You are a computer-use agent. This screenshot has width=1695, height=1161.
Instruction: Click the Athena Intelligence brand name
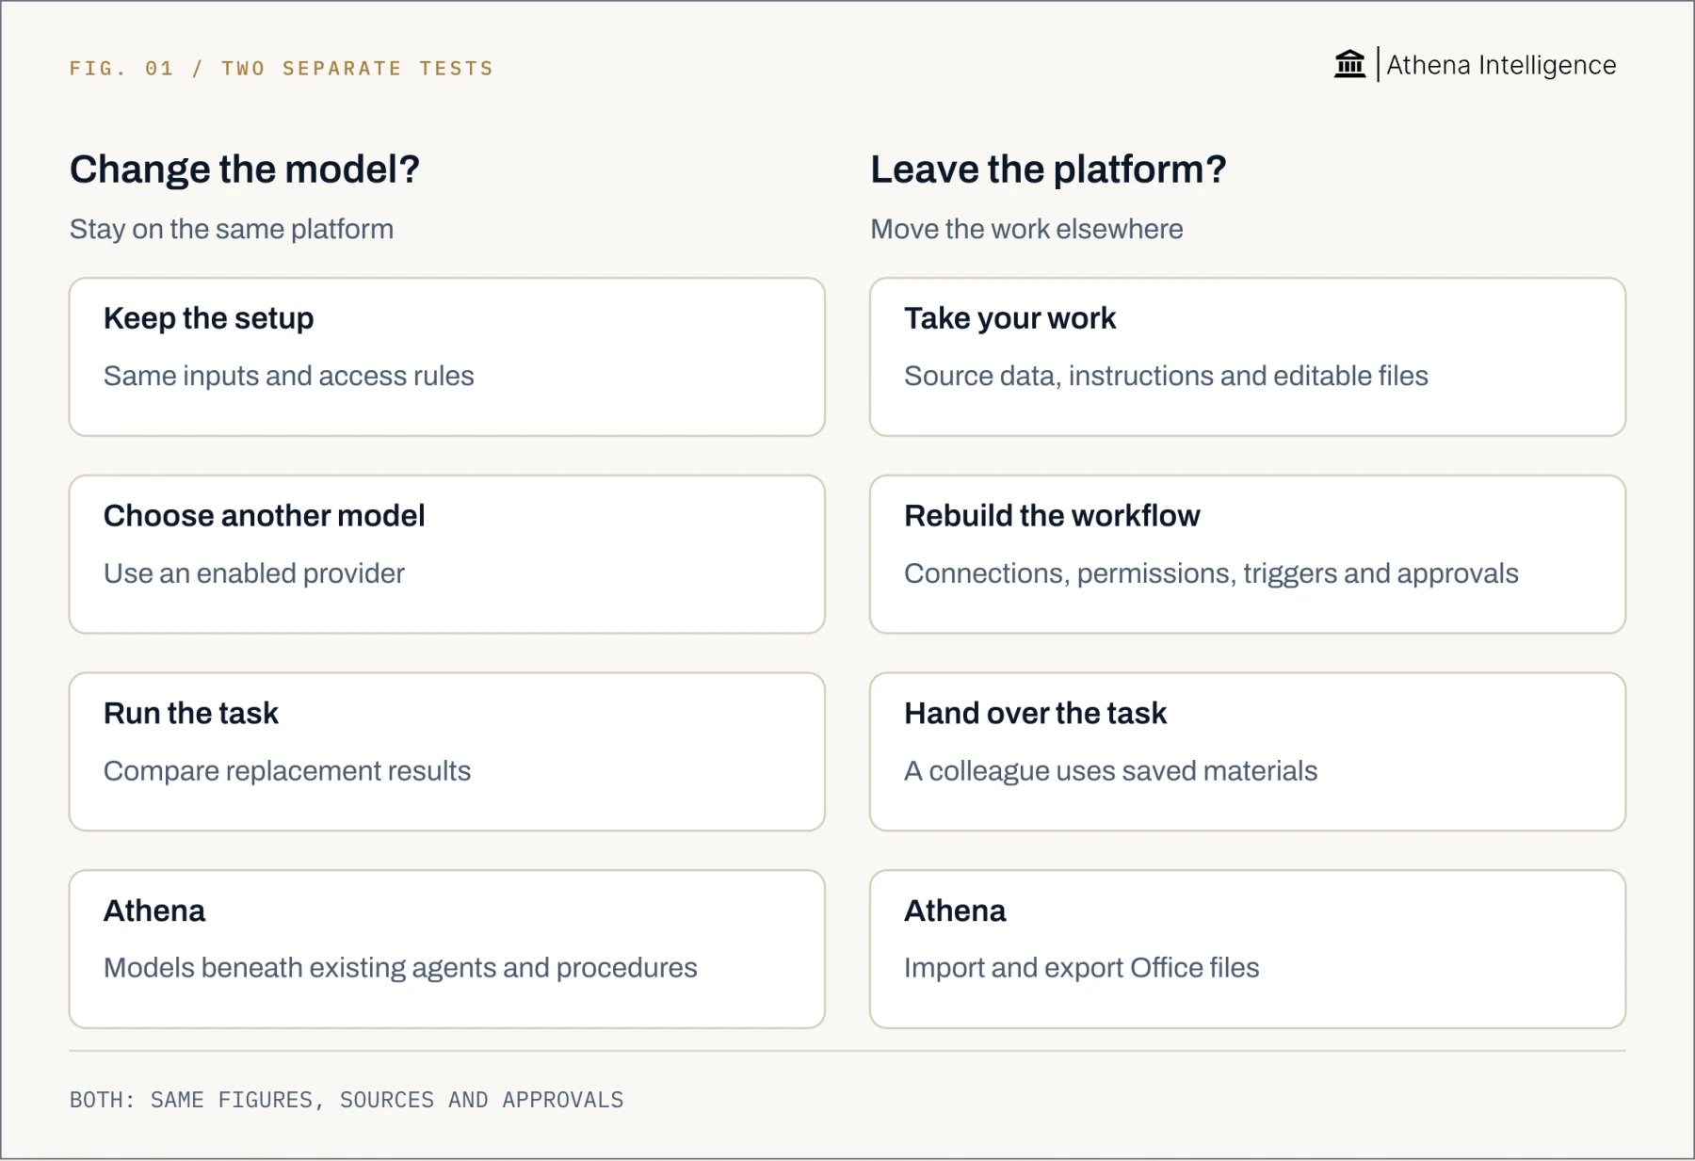pos(1501,65)
